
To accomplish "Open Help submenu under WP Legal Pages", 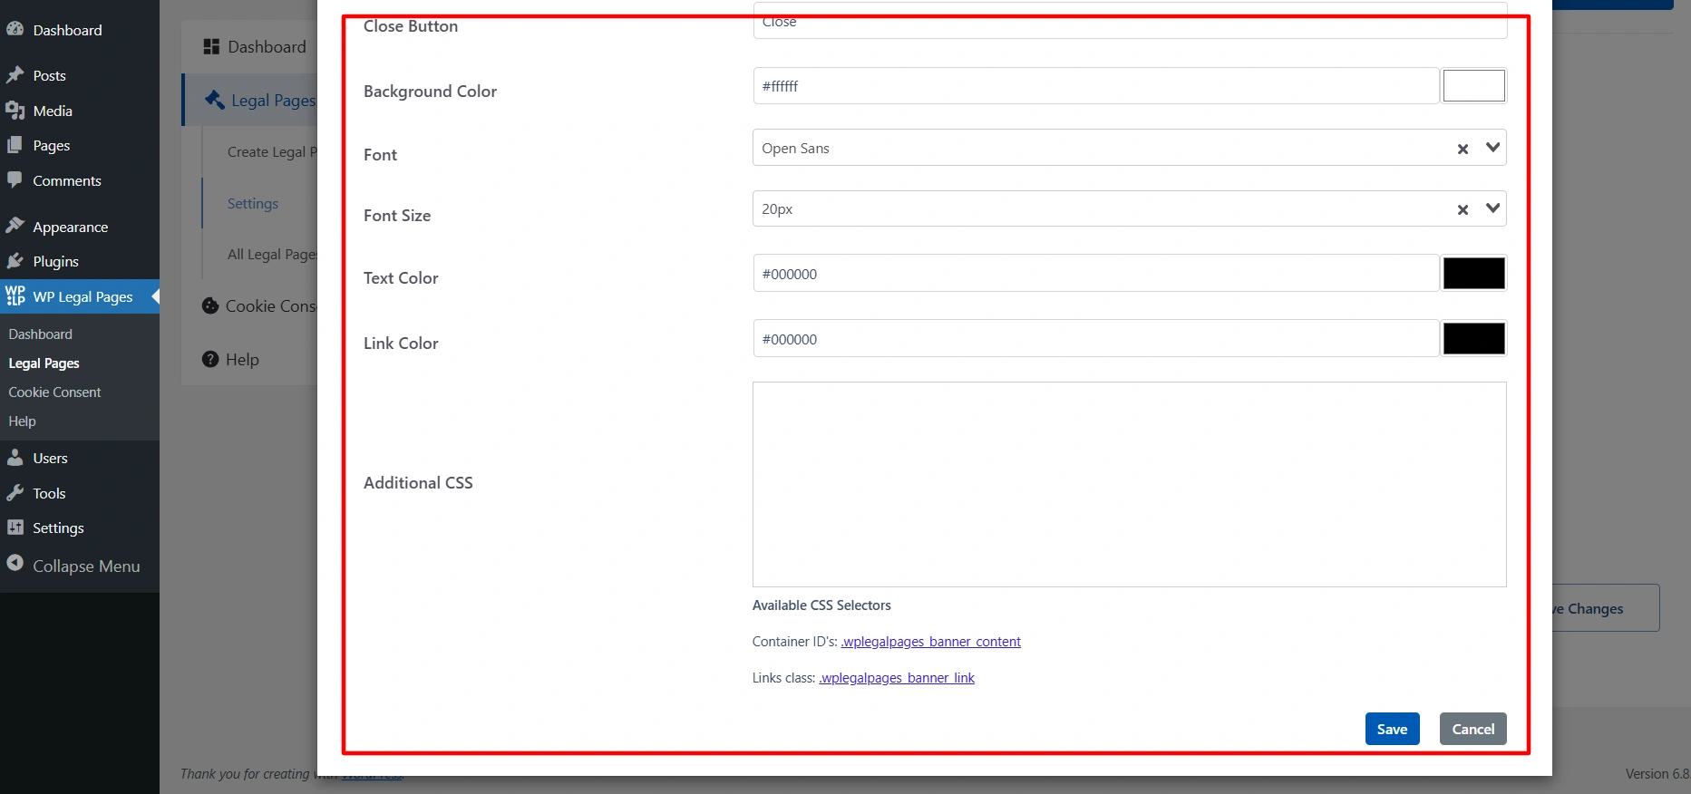I will [23, 421].
